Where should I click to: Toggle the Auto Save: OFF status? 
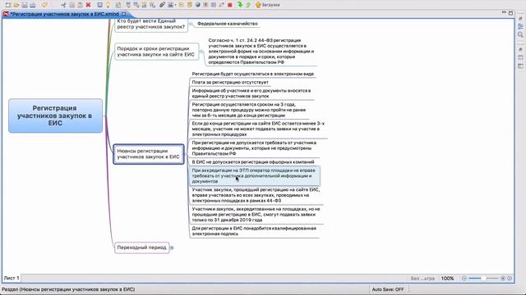tap(388, 289)
